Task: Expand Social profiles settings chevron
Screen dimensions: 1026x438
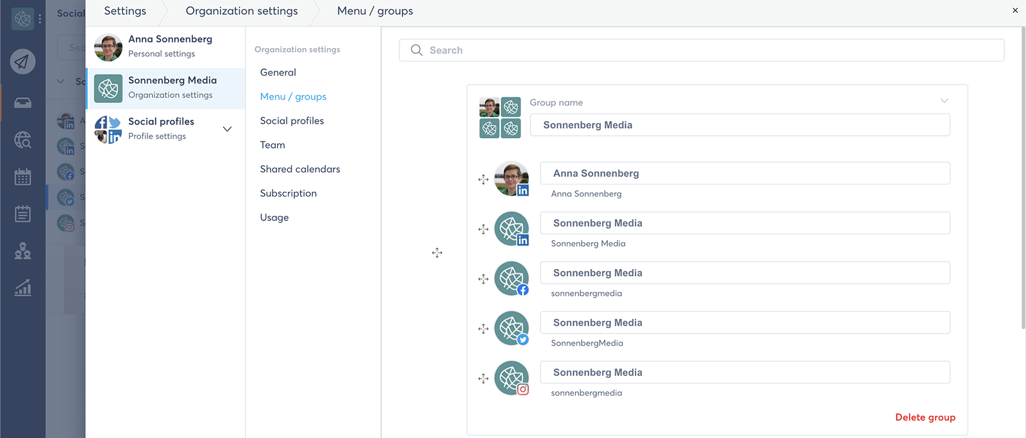Action: (x=227, y=129)
